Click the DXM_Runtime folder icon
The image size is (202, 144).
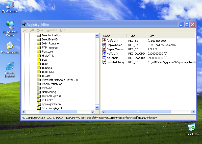coord(39,43)
